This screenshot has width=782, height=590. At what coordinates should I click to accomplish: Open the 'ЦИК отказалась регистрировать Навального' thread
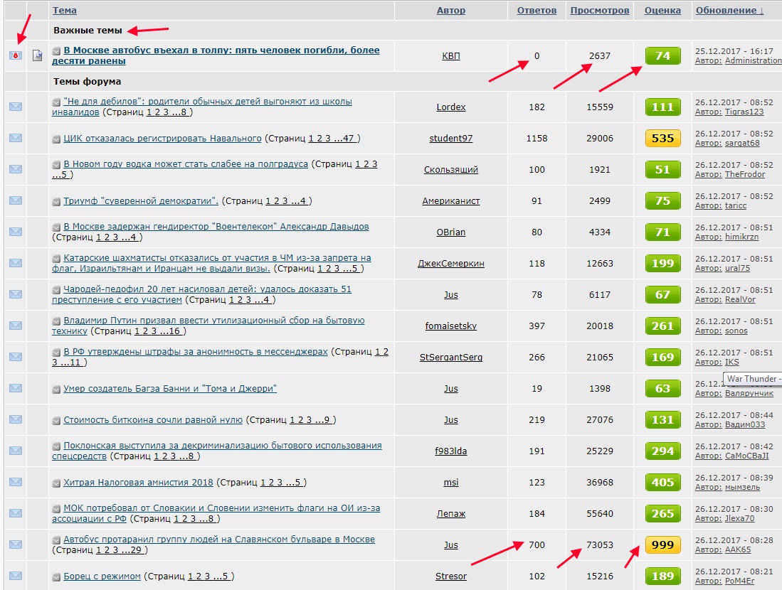tap(162, 138)
